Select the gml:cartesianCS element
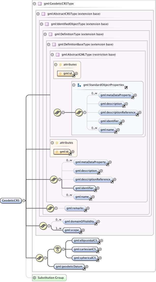 [x=85, y=249]
